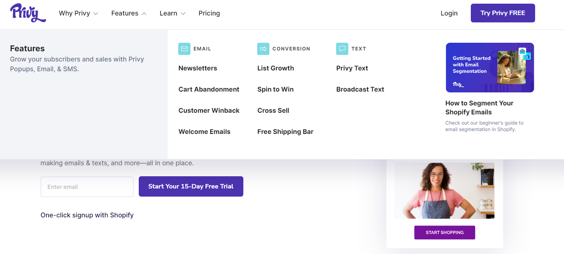Collapse the Features menu
564x254 pixels.
pos(129,13)
